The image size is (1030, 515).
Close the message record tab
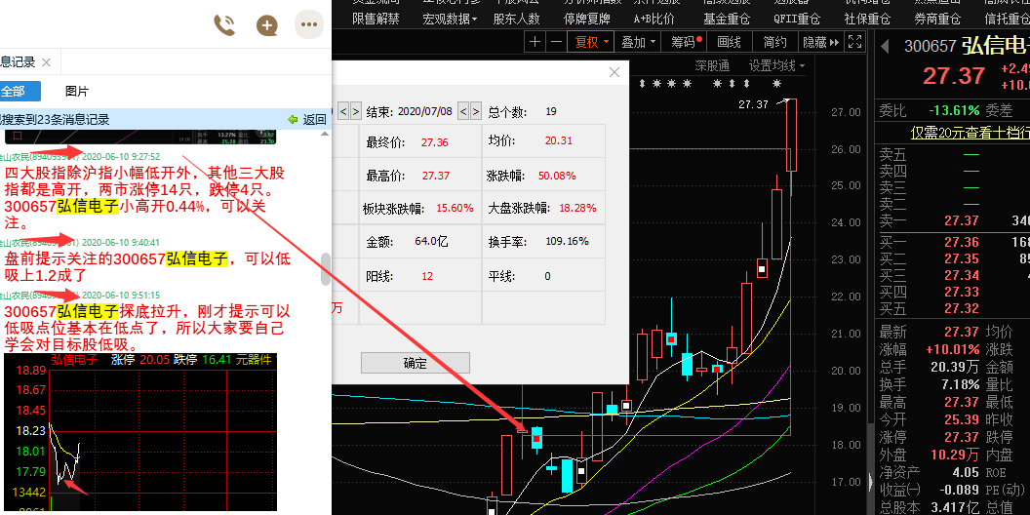[x=46, y=62]
